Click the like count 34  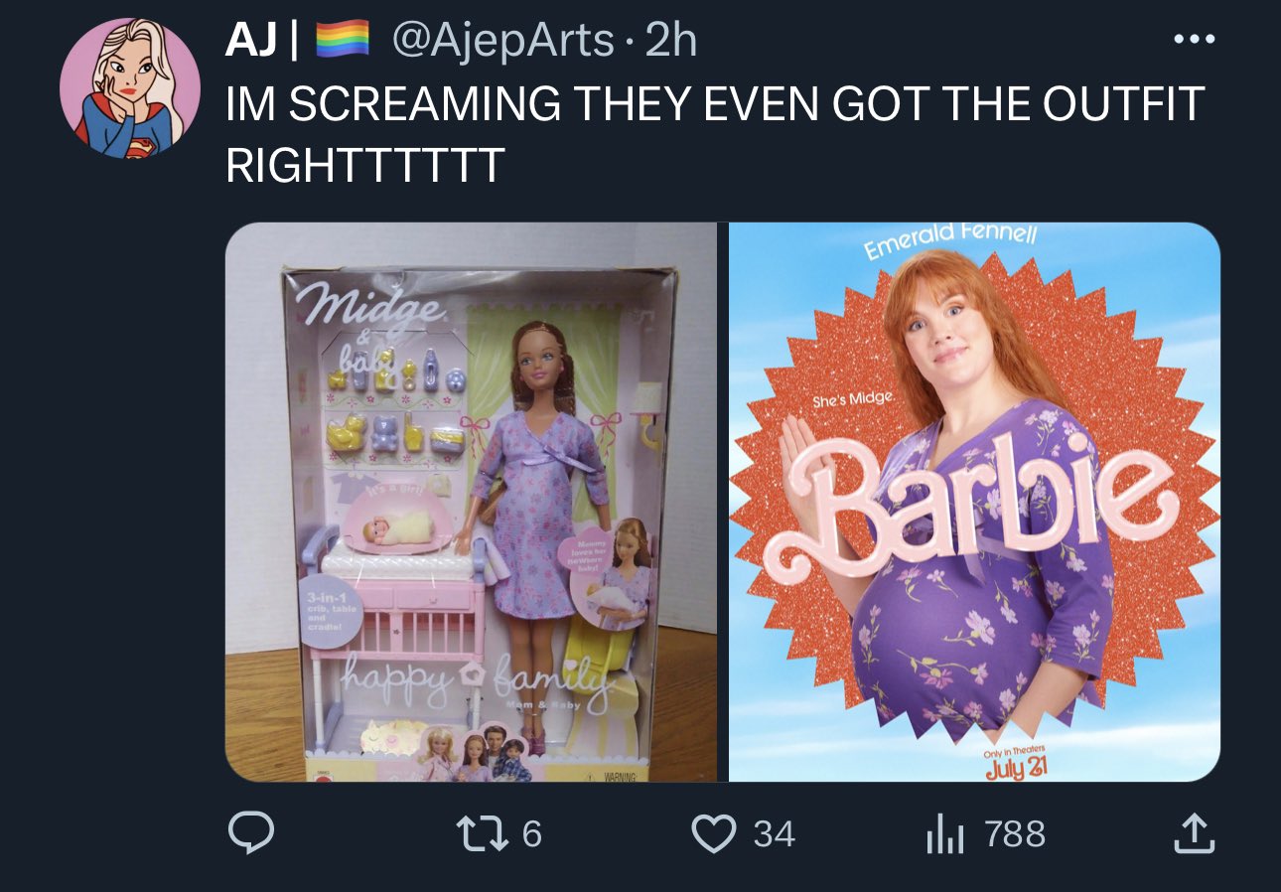tap(775, 833)
